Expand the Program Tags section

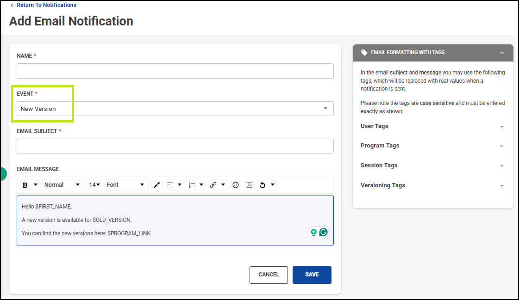[x=432, y=146]
